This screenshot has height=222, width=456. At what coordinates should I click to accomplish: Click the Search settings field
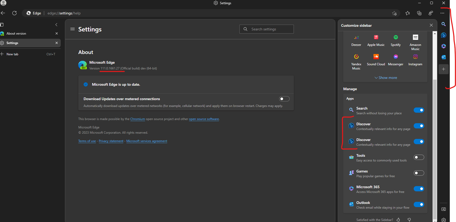[x=267, y=29]
